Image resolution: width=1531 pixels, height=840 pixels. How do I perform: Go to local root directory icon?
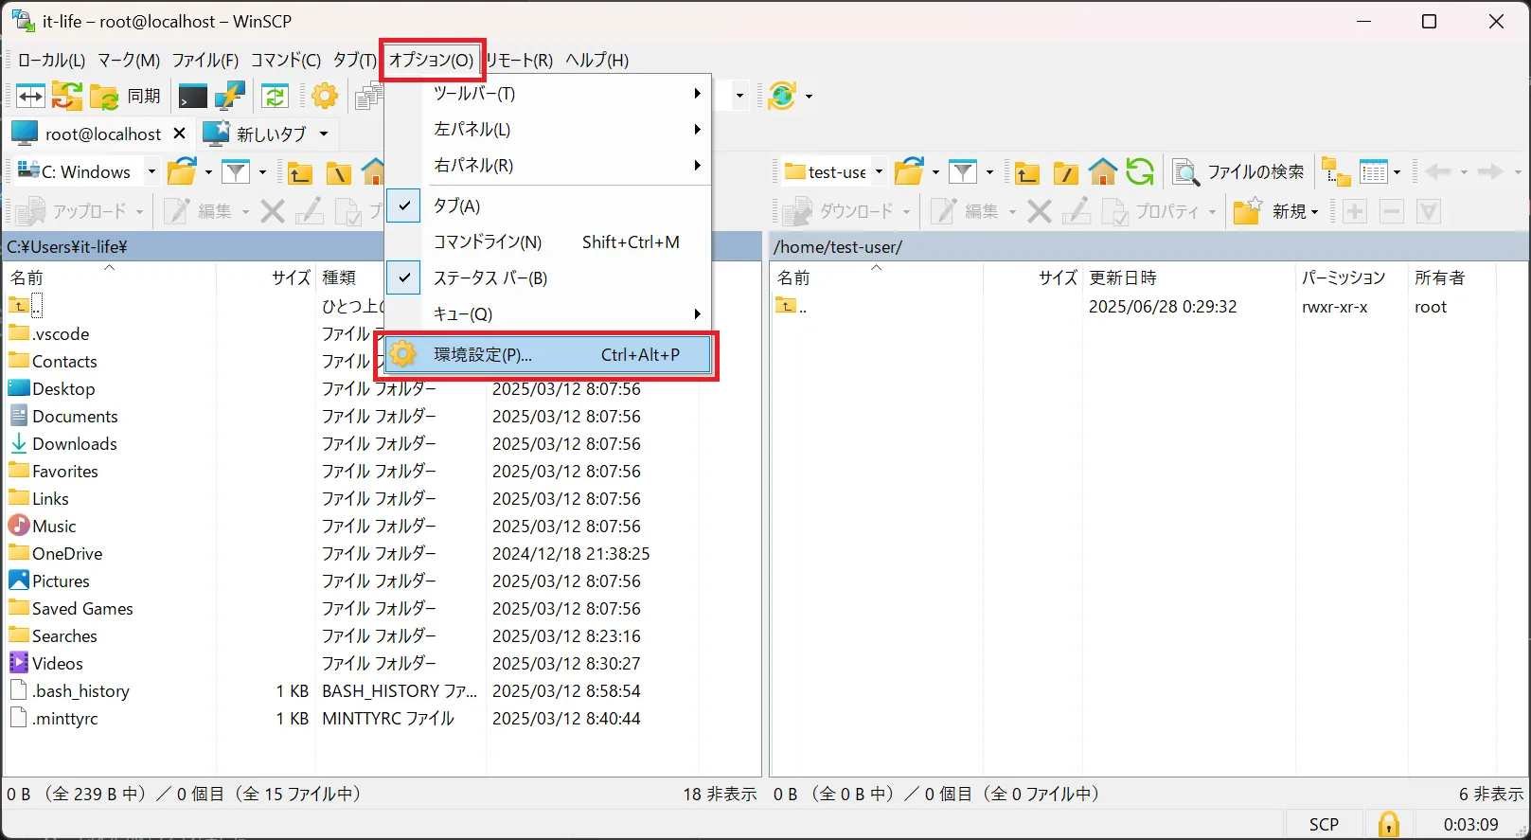pyautogui.click(x=338, y=172)
